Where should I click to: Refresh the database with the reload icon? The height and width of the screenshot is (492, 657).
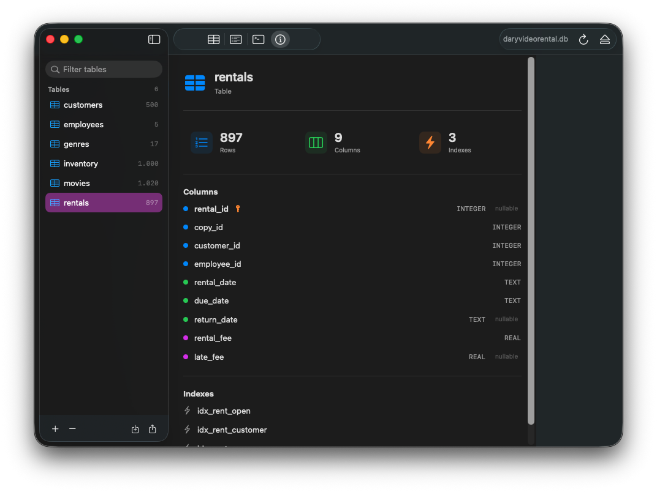click(583, 39)
